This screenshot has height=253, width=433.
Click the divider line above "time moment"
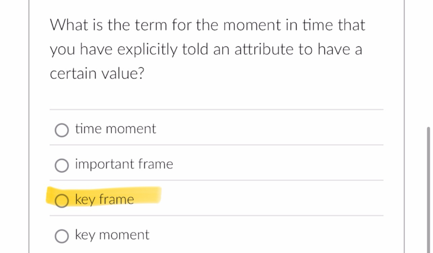pos(216,109)
